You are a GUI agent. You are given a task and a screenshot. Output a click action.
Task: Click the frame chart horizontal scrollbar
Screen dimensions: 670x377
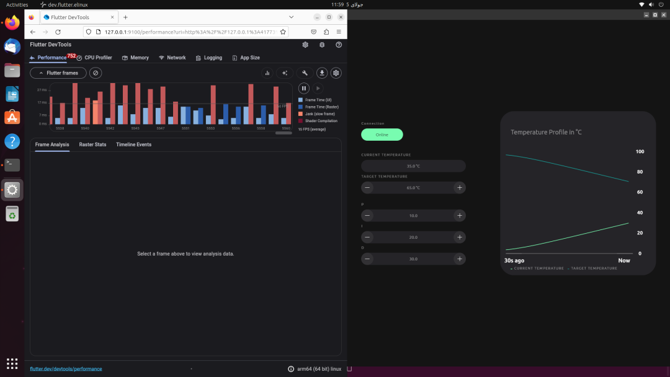(x=284, y=133)
